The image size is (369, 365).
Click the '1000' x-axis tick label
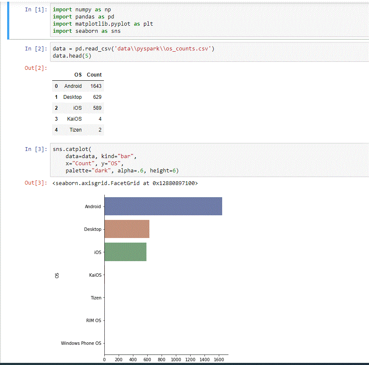click(176, 360)
